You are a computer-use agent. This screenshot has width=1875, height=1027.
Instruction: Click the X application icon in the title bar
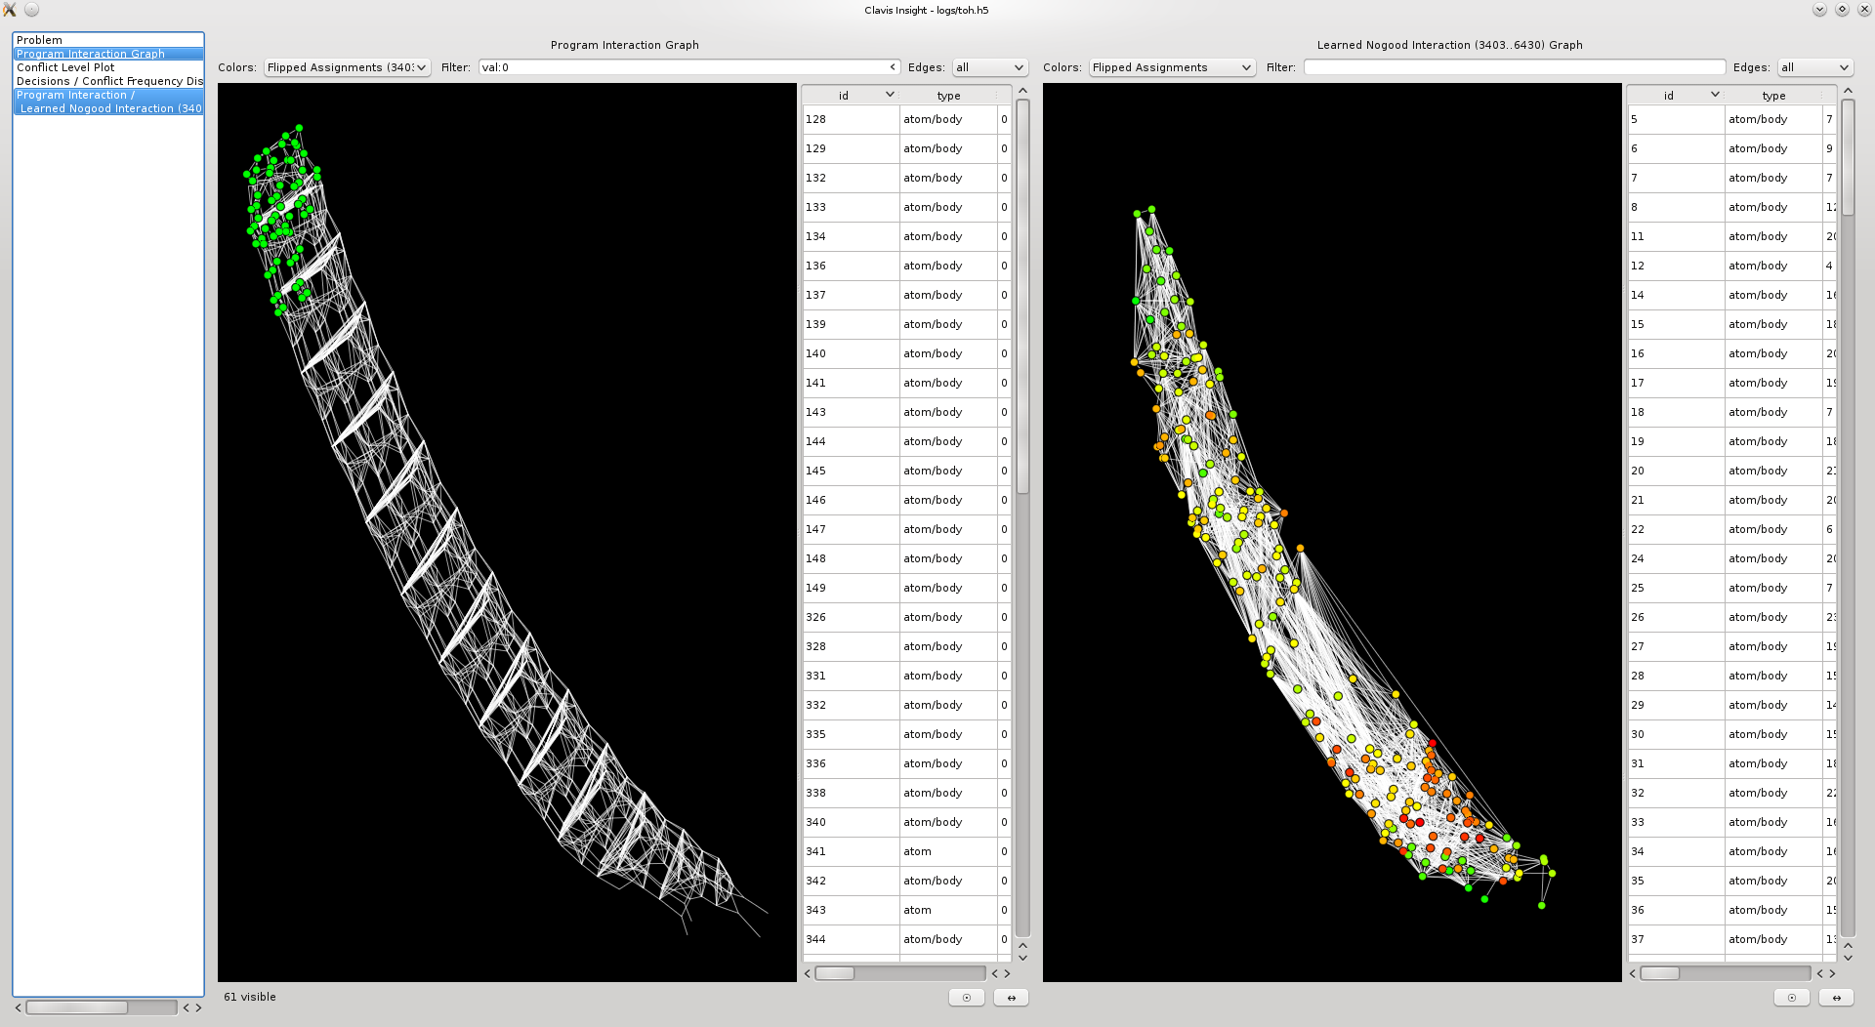[x=10, y=10]
